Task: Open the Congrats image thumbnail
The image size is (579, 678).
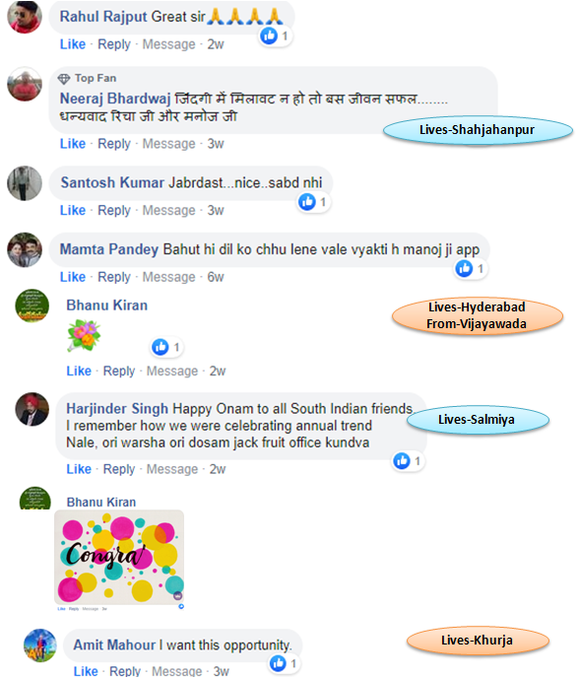Action: point(119,557)
